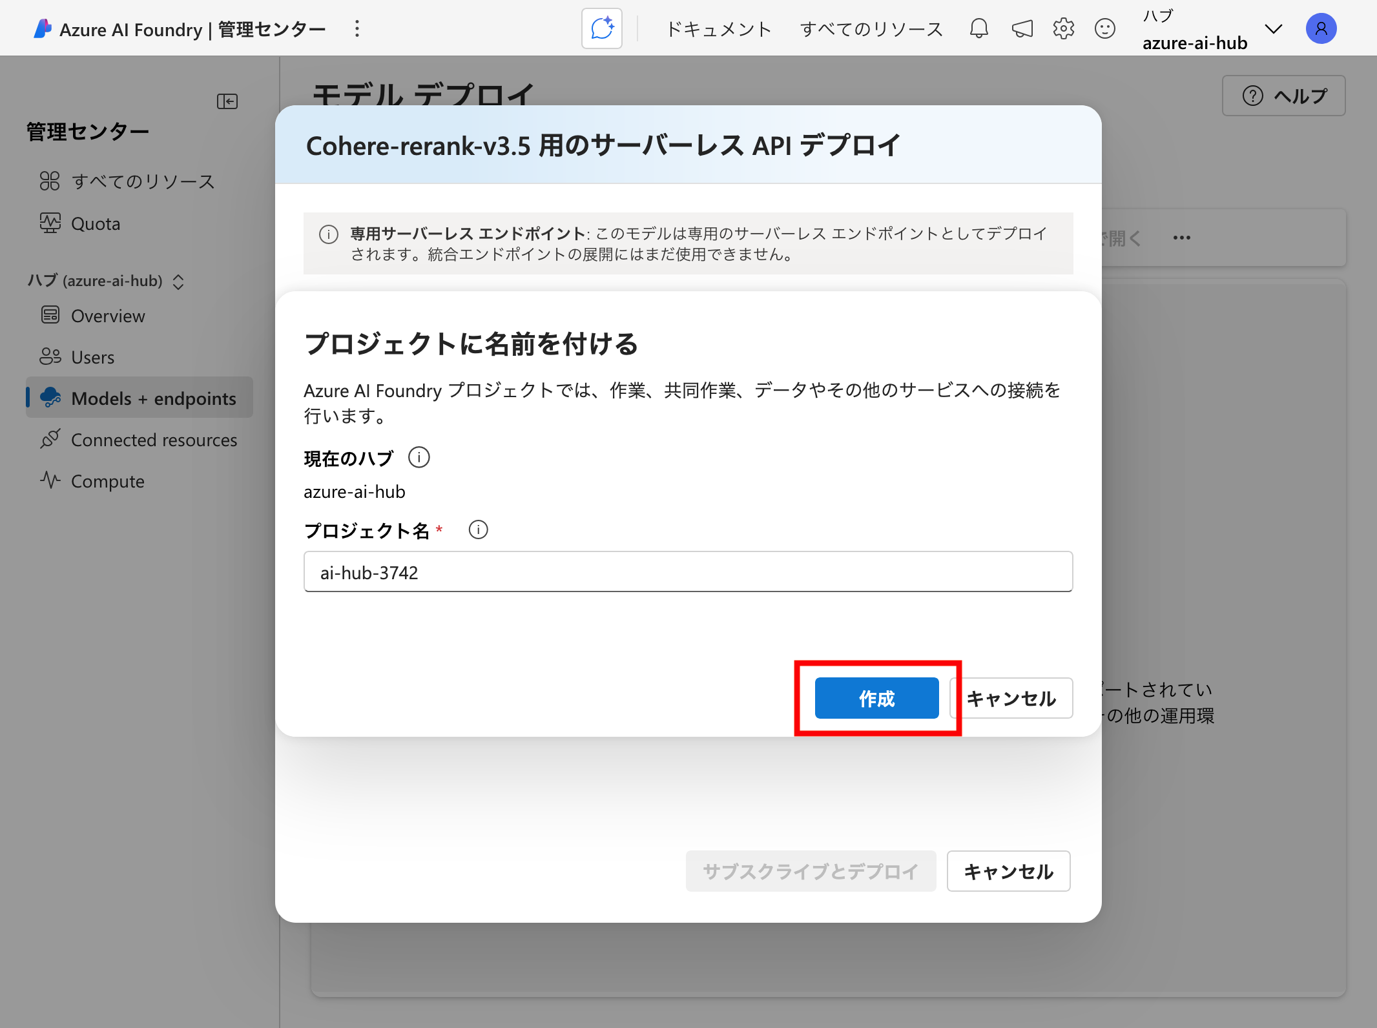The image size is (1377, 1028).
Task: Click the smiley feedback icon
Action: point(1105,28)
